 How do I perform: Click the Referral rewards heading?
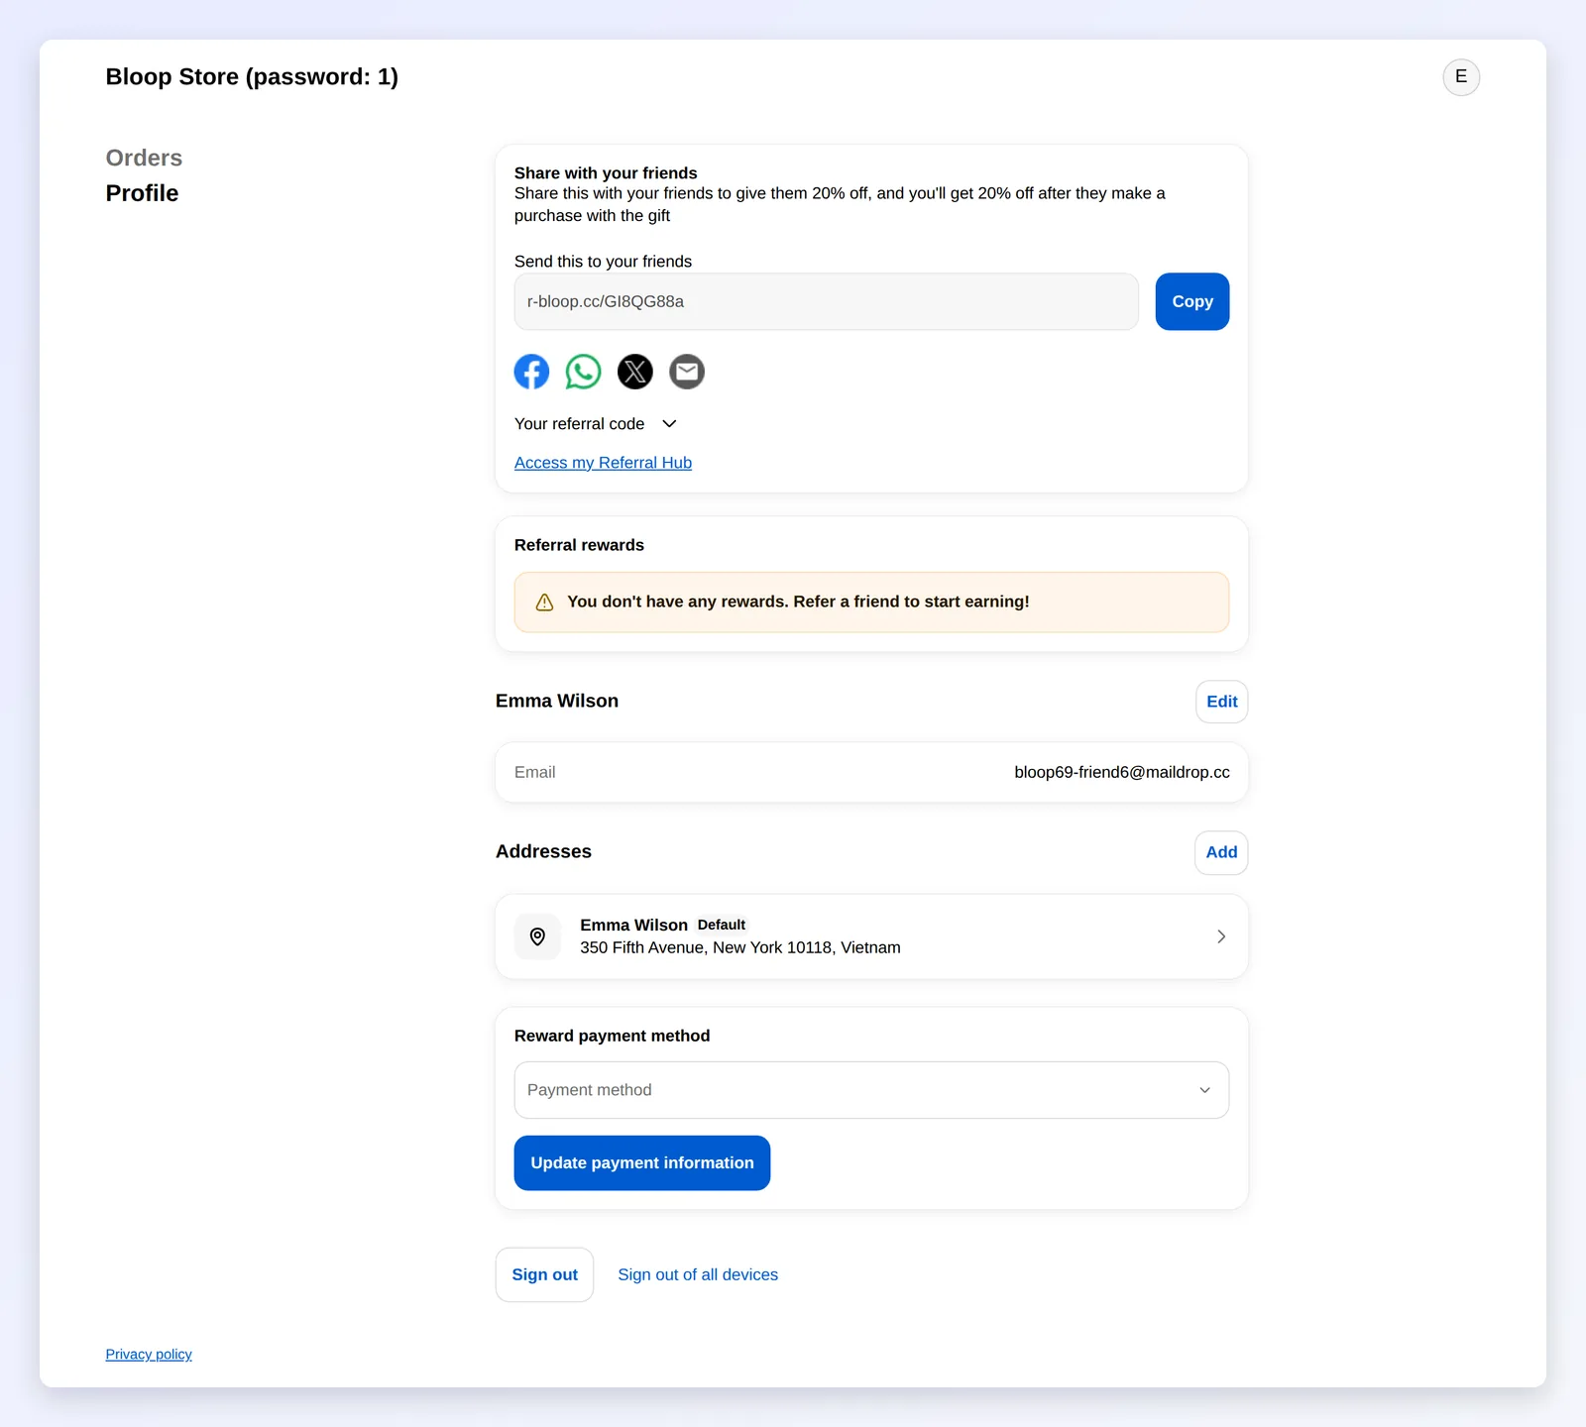click(x=579, y=545)
